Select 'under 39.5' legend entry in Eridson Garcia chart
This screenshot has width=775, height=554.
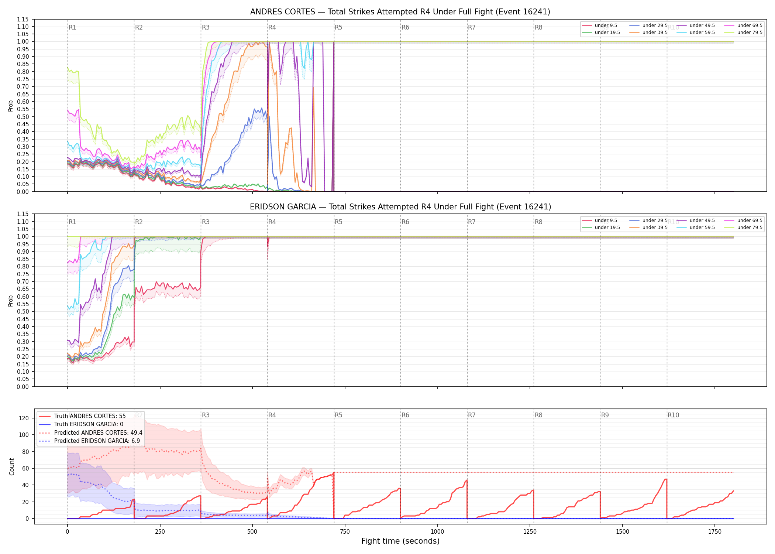(648, 228)
